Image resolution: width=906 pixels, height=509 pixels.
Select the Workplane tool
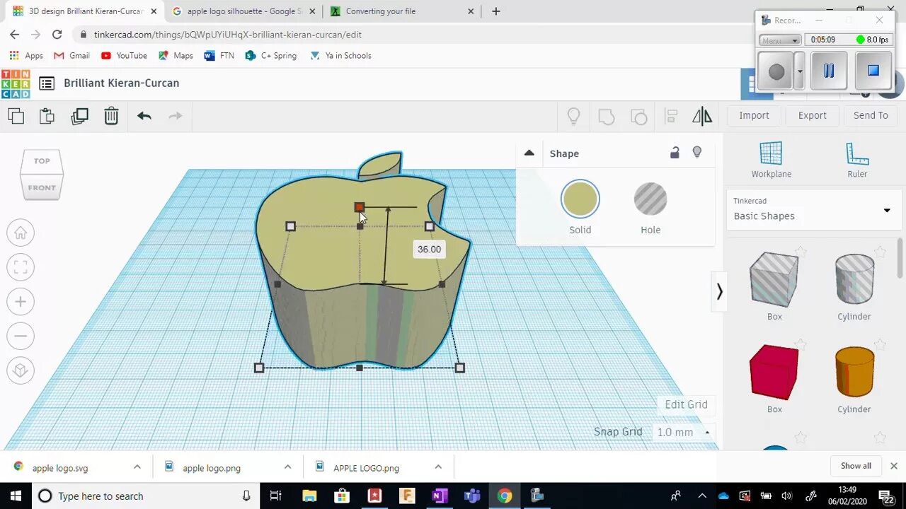771,160
